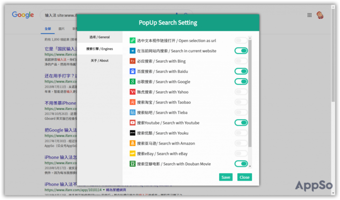Open the Google apps grid icon
The width and height of the screenshot is (340, 200).
[x=309, y=15]
